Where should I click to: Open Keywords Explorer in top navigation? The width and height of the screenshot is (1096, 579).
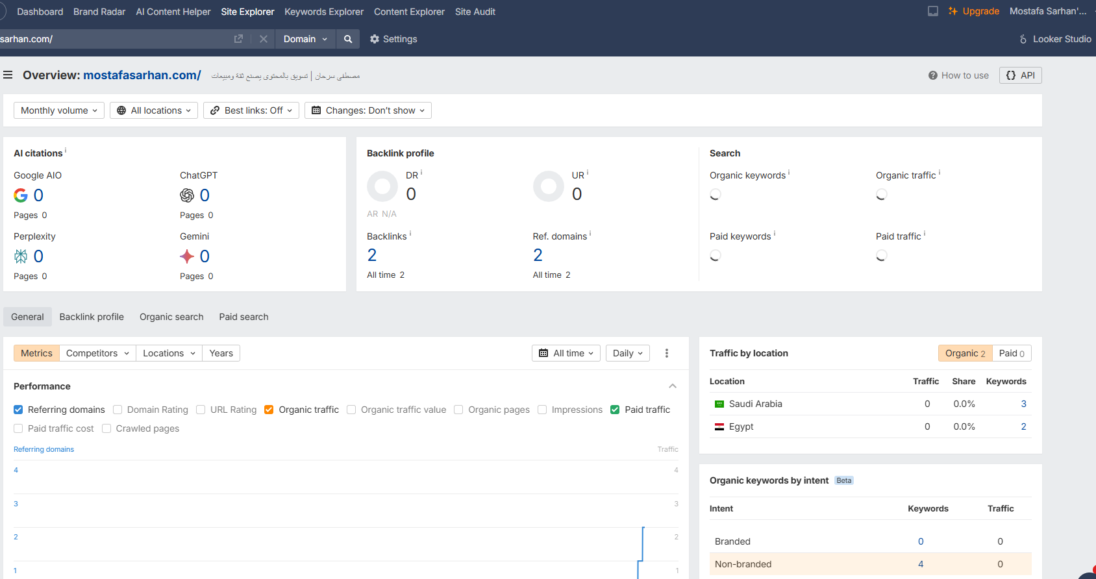pyautogui.click(x=324, y=12)
